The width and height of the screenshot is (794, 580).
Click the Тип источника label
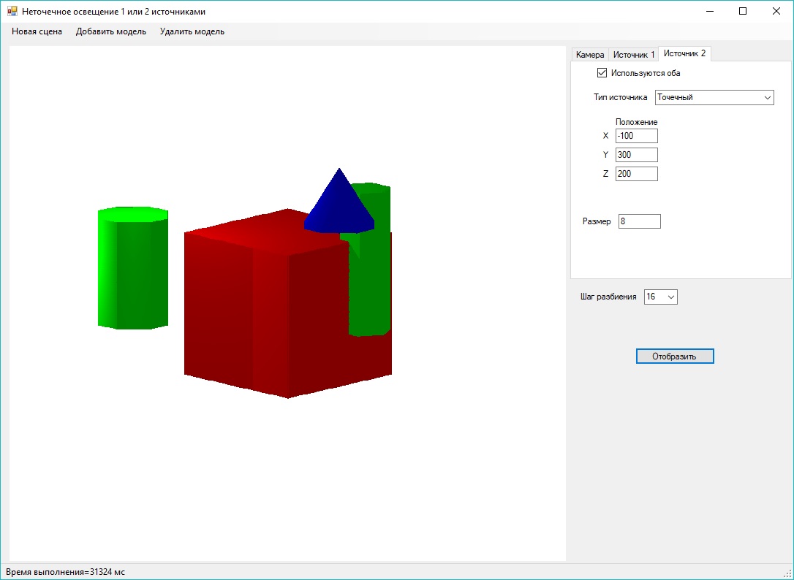[x=620, y=97]
